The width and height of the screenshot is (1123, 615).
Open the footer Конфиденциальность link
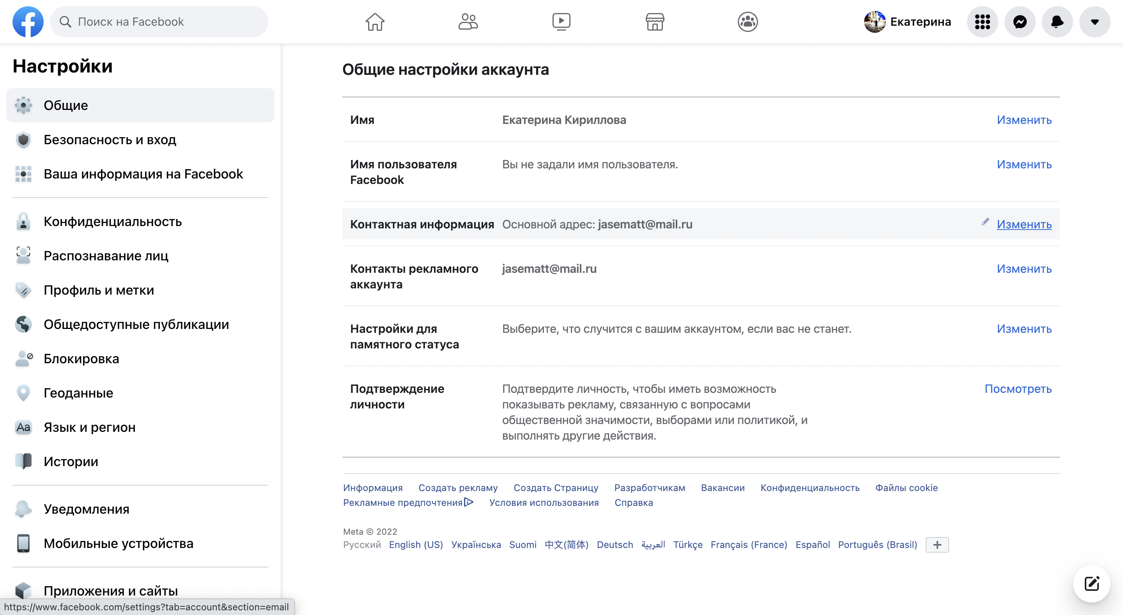810,488
